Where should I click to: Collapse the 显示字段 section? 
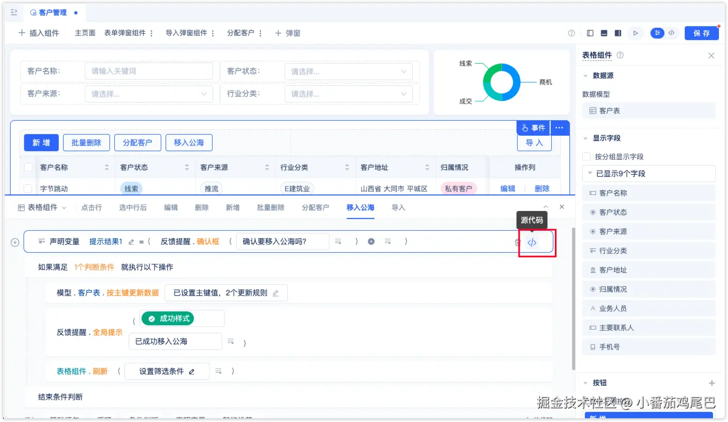point(585,138)
